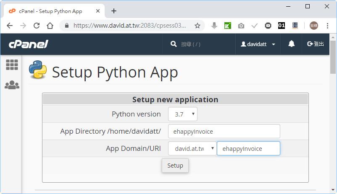Open the cPanel home grid icon
The height and width of the screenshot is (194, 337).
click(12, 65)
